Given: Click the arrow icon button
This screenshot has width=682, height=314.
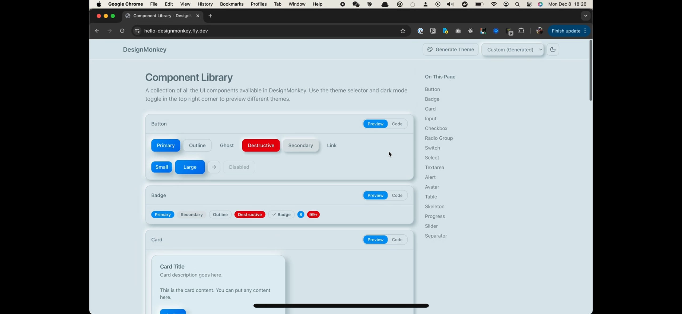Looking at the screenshot, I should pos(214,167).
